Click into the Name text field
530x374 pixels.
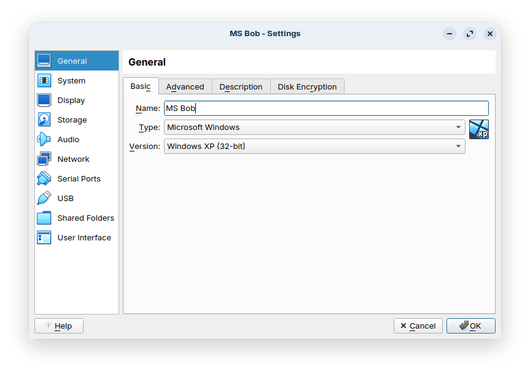tap(325, 109)
